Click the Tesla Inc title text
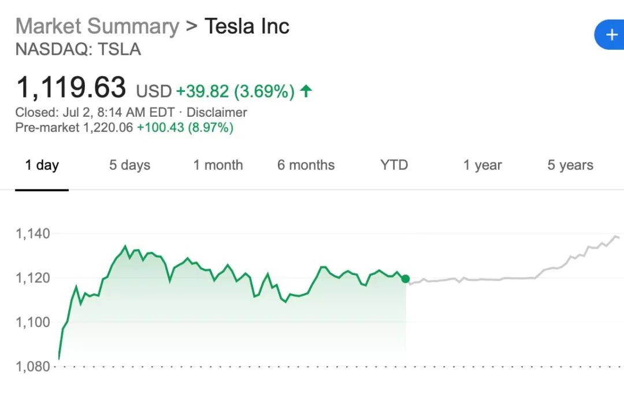Image resolution: width=624 pixels, height=401 pixels. coord(247,27)
